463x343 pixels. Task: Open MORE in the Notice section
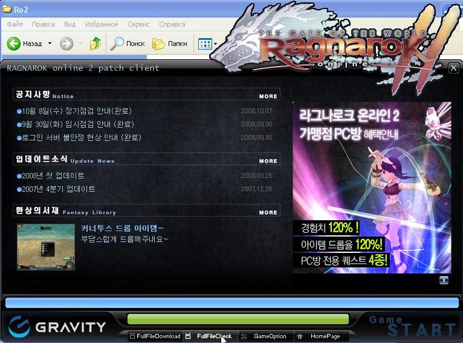268,96
